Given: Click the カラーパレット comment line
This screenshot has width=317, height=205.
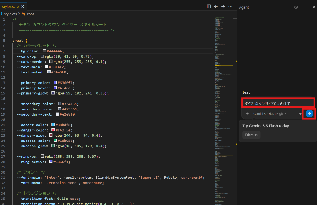Looking at the screenshot, I should (x=36, y=46).
